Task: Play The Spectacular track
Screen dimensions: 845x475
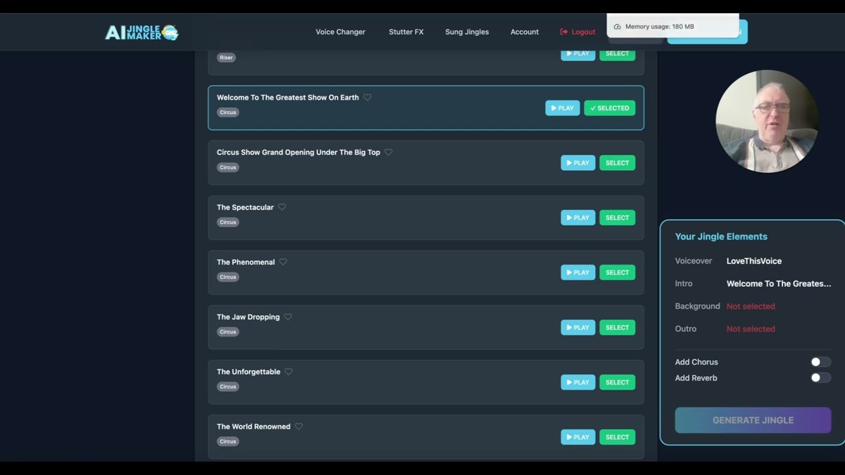Action: pyautogui.click(x=578, y=218)
